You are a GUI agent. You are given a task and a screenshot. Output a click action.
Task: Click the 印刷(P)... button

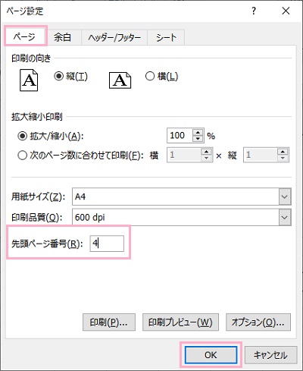[x=109, y=322]
